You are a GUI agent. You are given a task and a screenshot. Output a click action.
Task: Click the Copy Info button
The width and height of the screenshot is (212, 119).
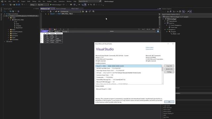[x=169, y=66]
